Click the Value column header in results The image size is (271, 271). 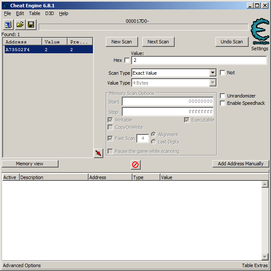[x=55, y=42]
